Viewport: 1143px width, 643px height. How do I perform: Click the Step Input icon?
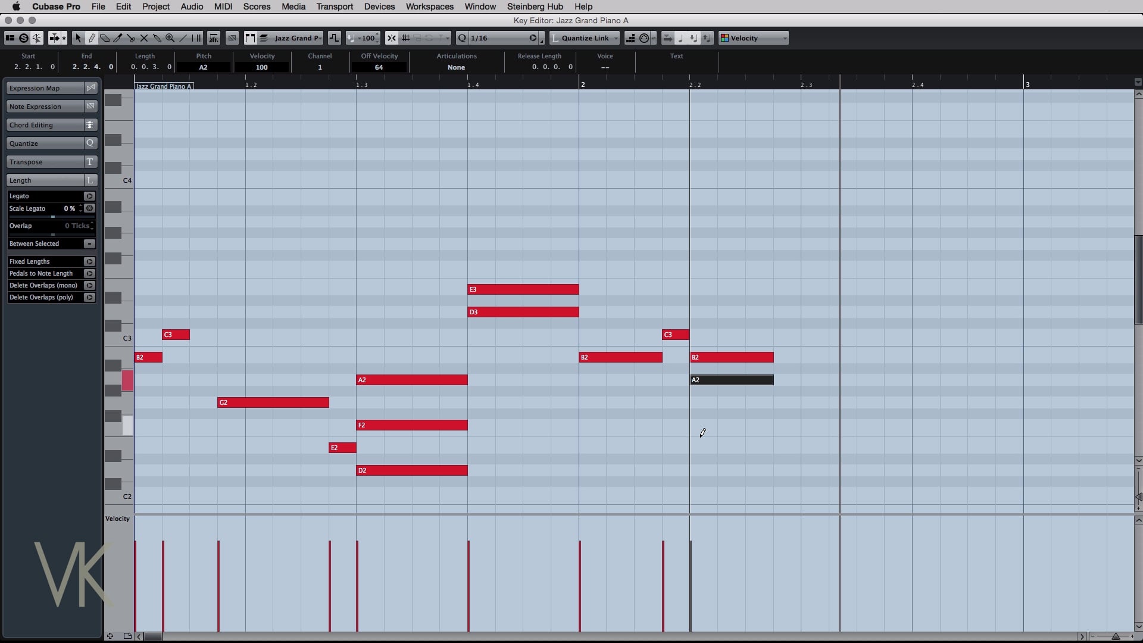(630, 38)
